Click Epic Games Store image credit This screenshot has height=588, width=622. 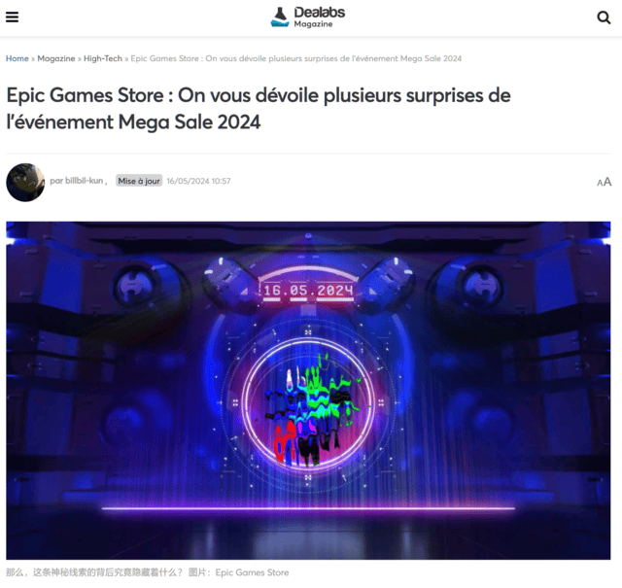[252, 572]
